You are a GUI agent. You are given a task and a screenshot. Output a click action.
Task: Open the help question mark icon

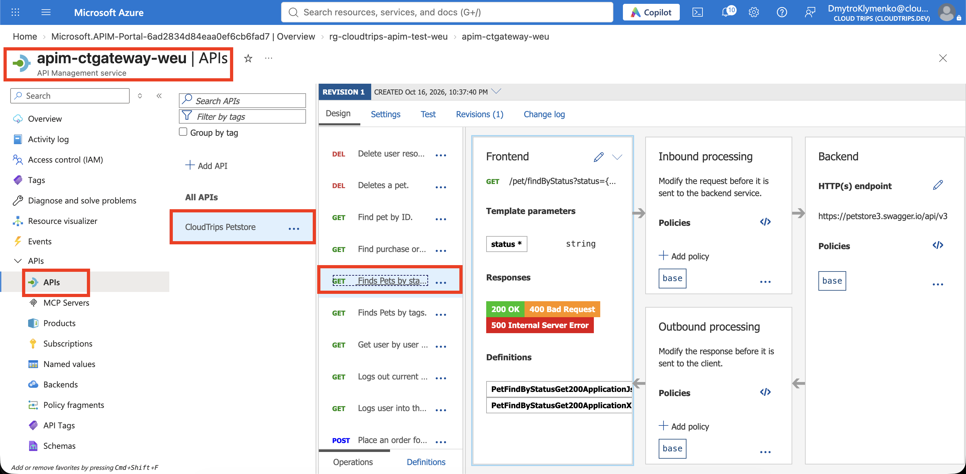(x=781, y=12)
